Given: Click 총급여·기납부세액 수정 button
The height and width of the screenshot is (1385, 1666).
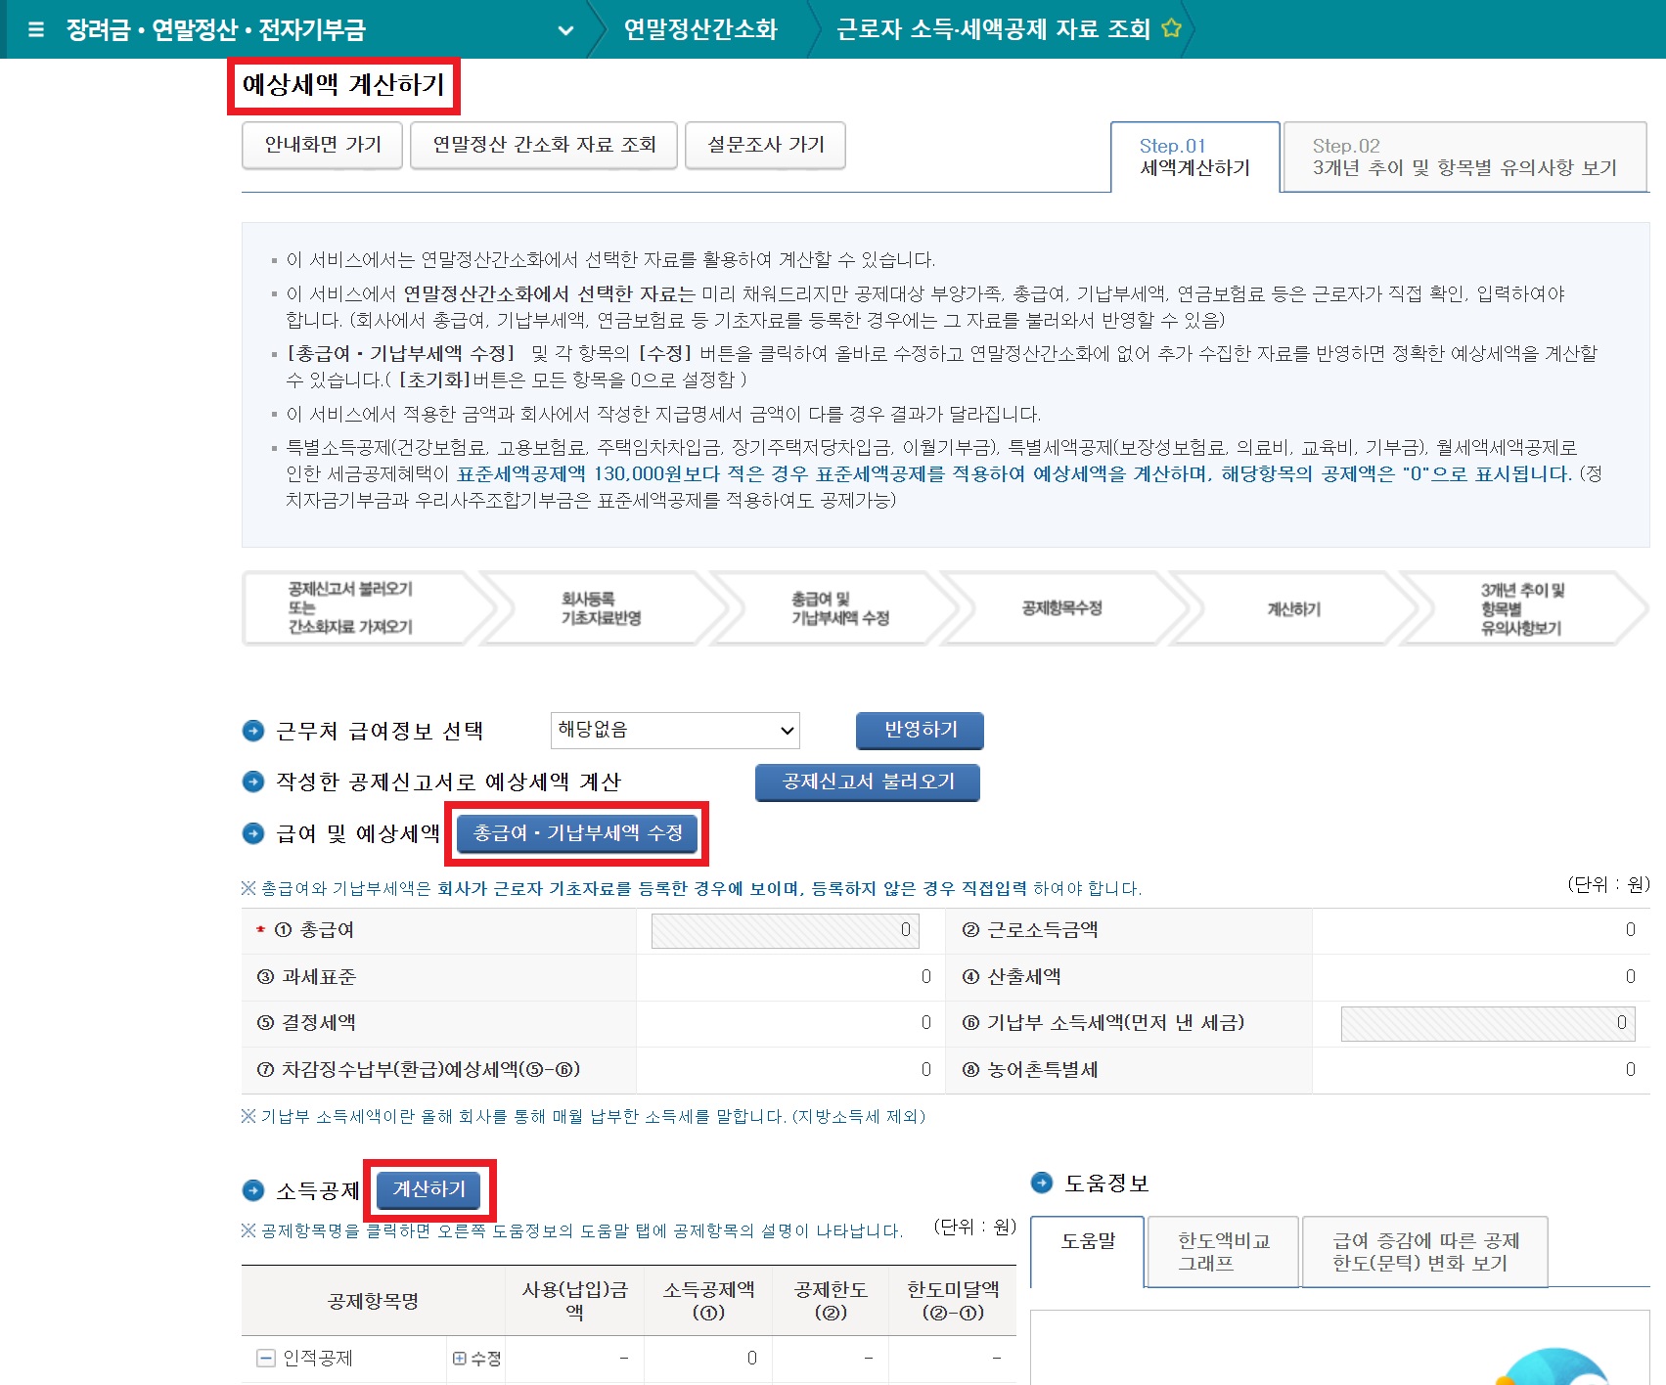Looking at the screenshot, I should (577, 833).
